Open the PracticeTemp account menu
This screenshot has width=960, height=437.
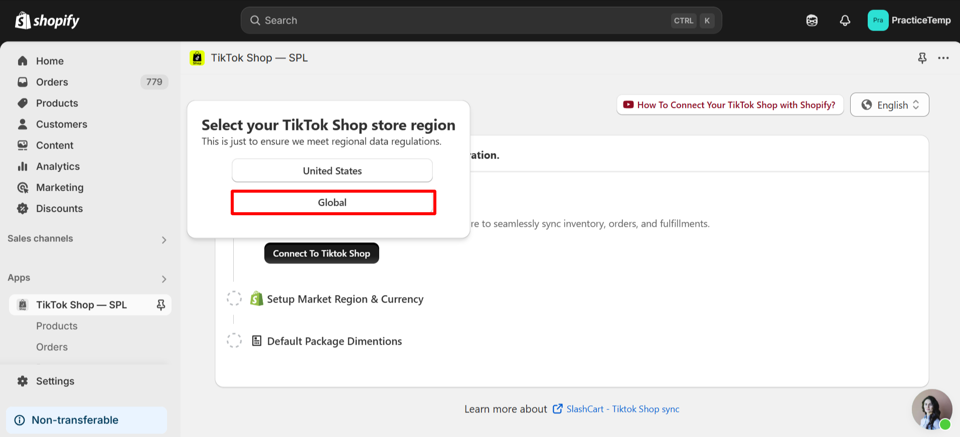(909, 21)
